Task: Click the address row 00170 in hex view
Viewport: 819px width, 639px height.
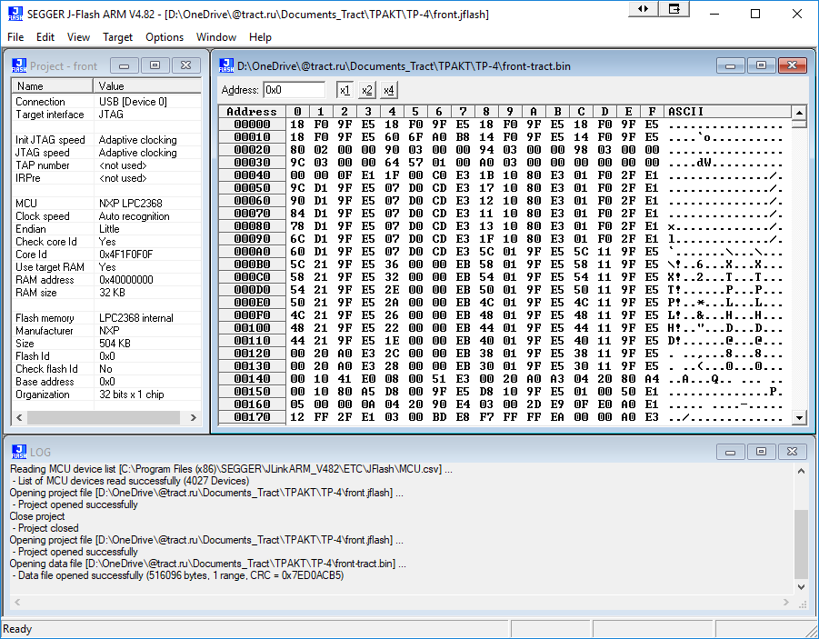Action: [252, 417]
